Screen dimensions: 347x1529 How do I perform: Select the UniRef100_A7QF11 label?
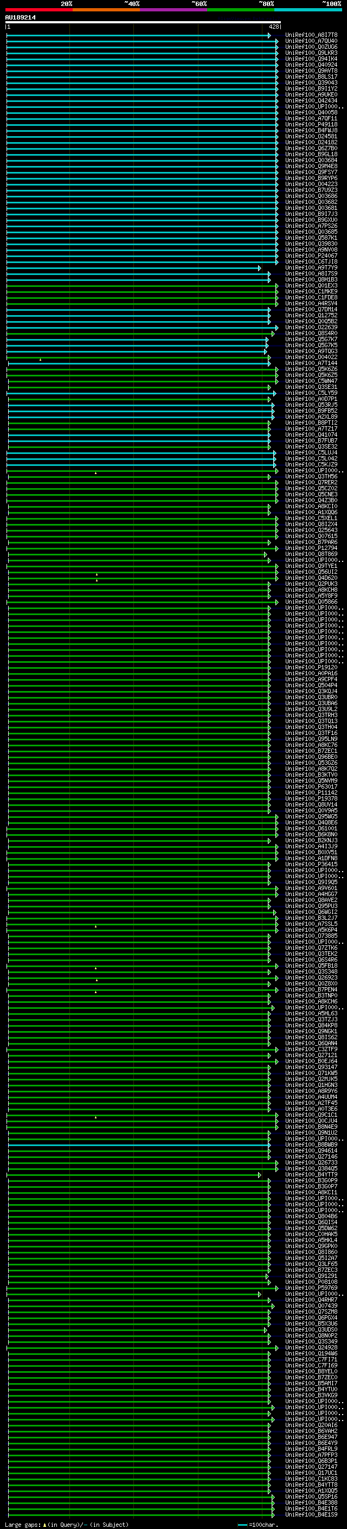pyautogui.click(x=311, y=118)
